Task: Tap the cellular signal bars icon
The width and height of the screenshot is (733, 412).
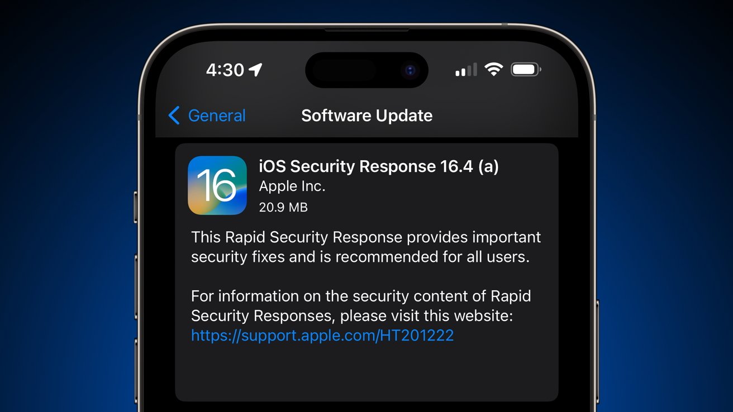Action: click(x=467, y=70)
